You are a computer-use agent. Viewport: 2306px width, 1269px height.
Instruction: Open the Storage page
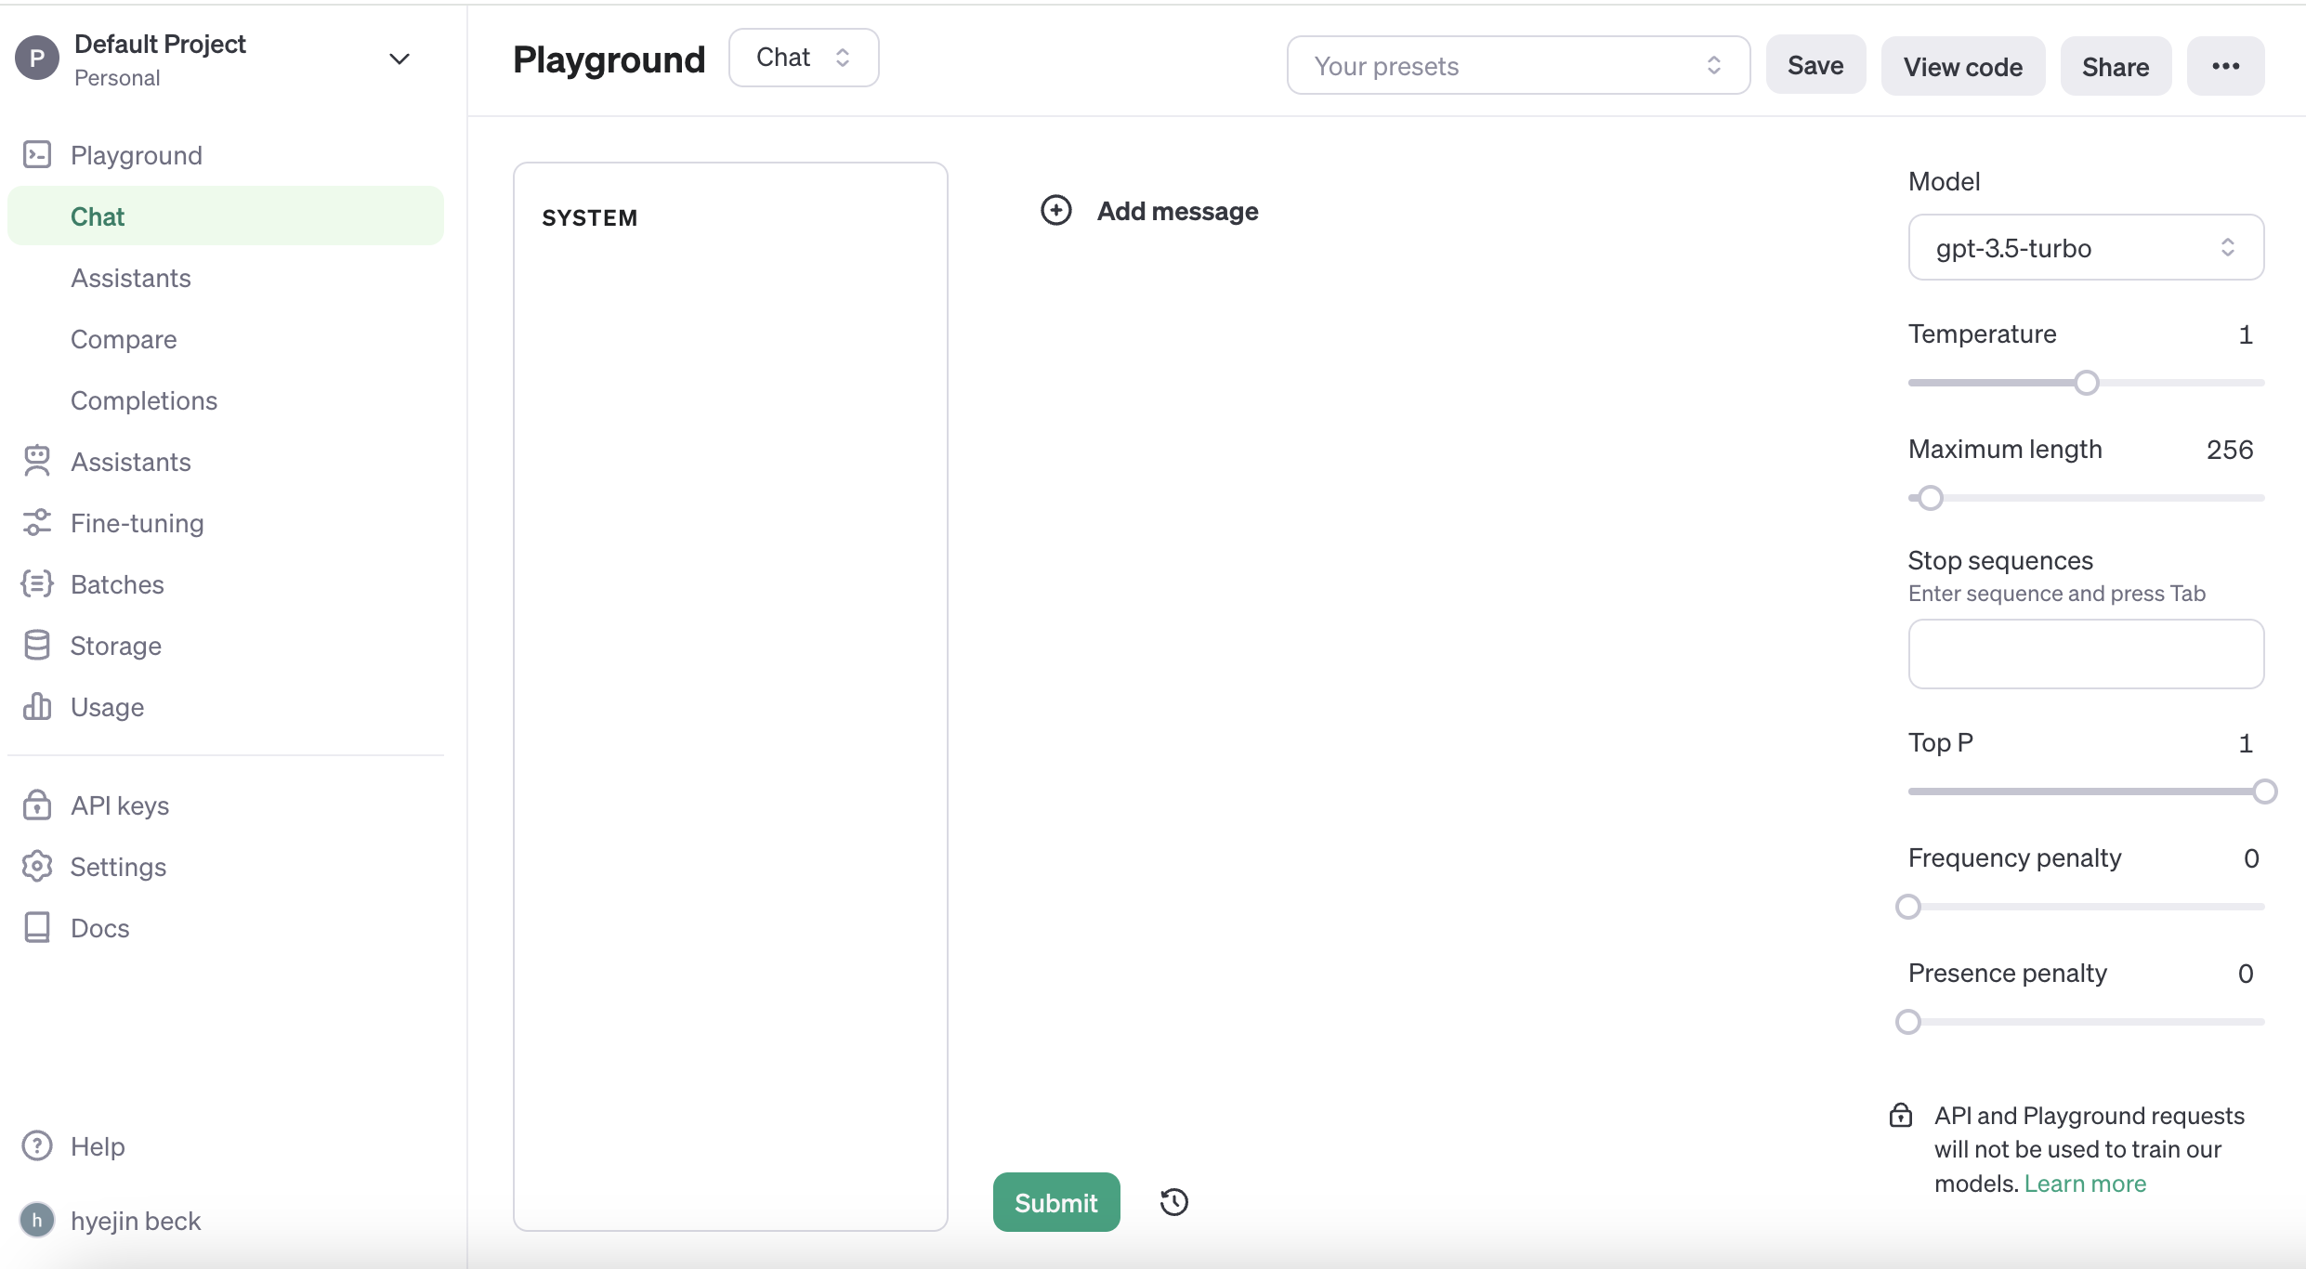point(116,645)
